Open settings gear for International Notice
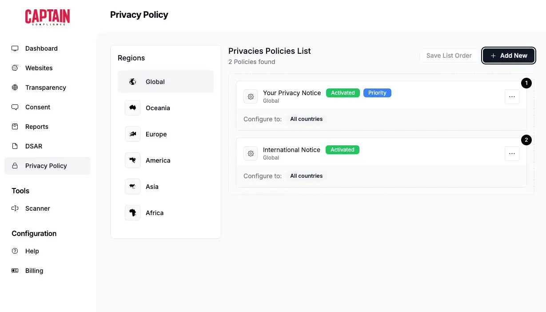546x312 pixels. [251, 153]
